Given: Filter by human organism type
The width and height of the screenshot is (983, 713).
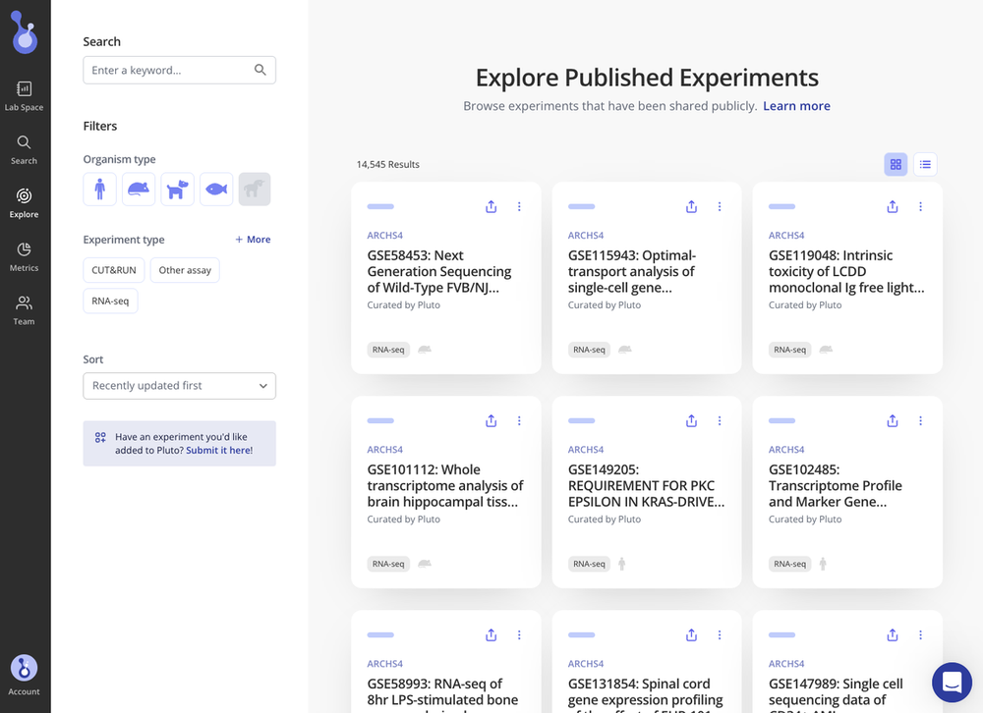Looking at the screenshot, I should 99,190.
